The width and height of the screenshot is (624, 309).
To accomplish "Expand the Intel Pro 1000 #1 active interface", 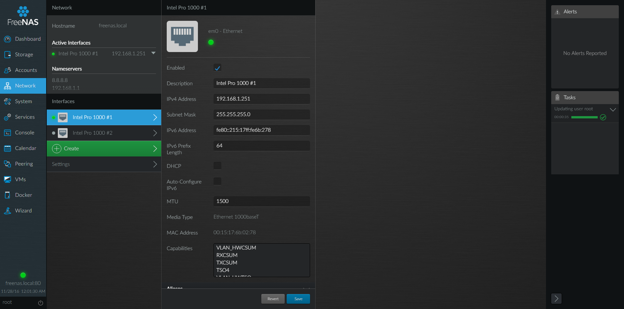I will [x=153, y=53].
